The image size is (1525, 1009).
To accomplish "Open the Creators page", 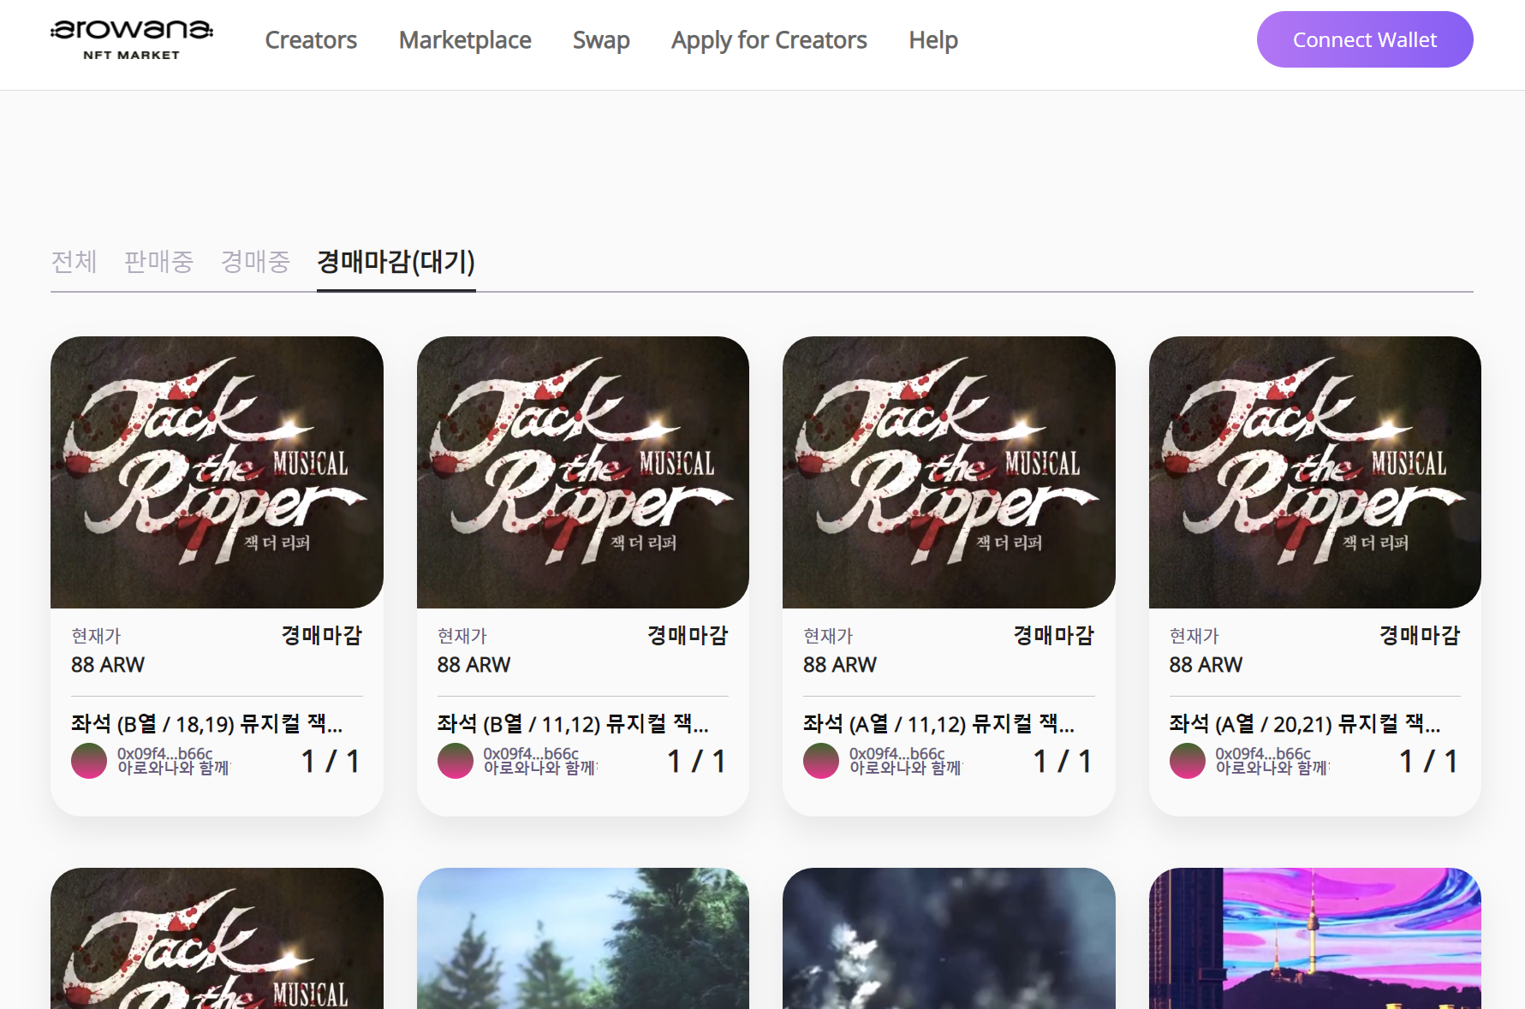I will (311, 40).
